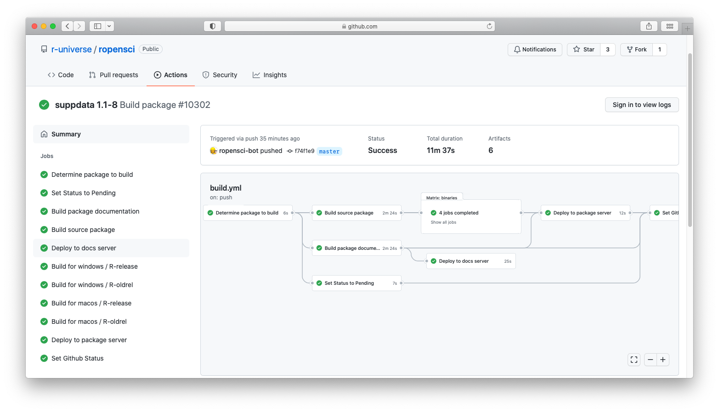This screenshot has width=719, height=412.
Task: Open Safari share menu
Action: coord(649,26)
